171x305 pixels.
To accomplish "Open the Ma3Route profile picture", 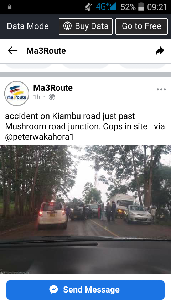I will [17, 94].
